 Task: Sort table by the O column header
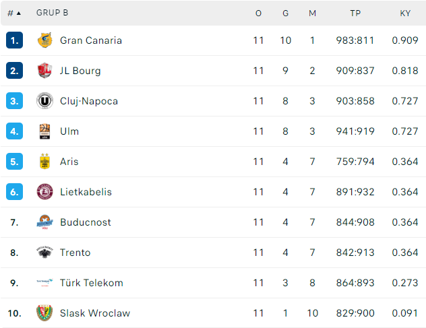point(258,13)
